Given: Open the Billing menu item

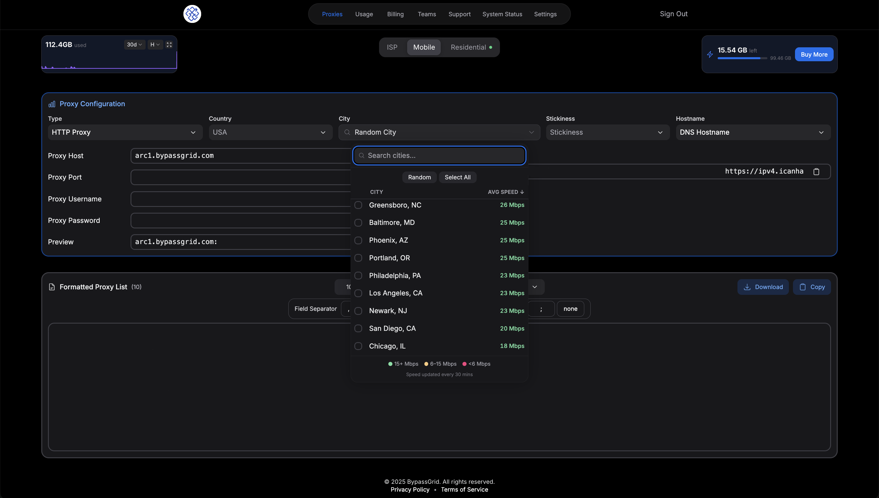Looking at the screenshot, I should tap(395, 15).
